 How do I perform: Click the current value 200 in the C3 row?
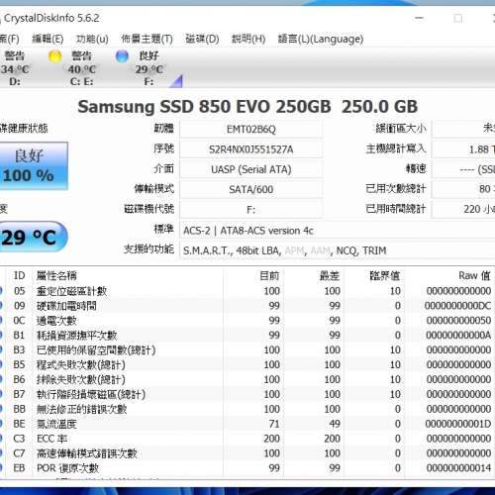coord(271,439)
